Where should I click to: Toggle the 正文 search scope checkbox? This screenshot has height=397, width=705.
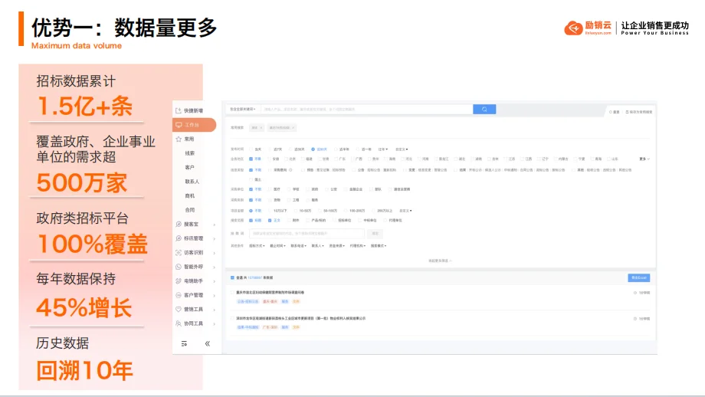click(x=270, y=220)
